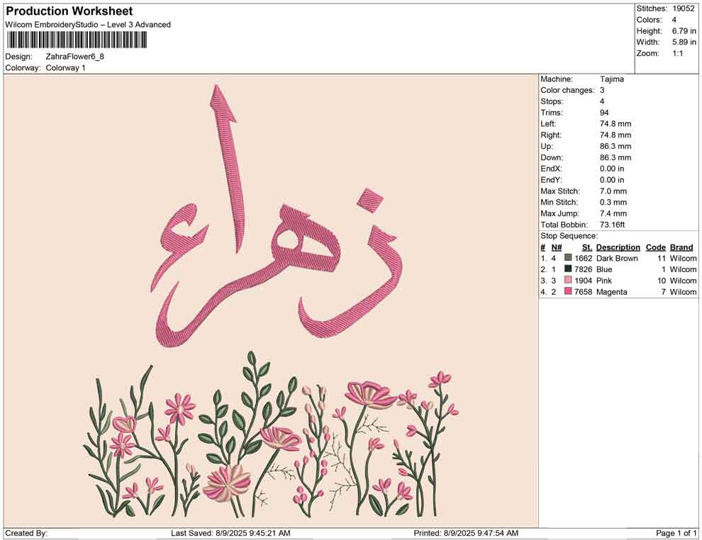Image resolution: width=702 pixels, height=540 pixels.
Task: Click the Magenta thread color swatch
Action: (568, 292)
